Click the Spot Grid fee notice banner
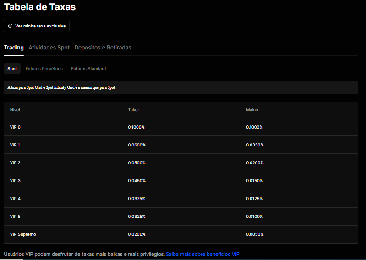 [180, 87]
